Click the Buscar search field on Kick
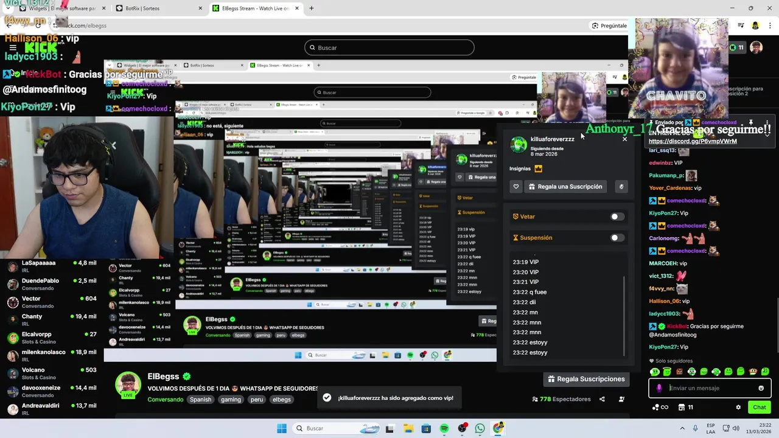The image size is (779, 438). coord(389,47)
